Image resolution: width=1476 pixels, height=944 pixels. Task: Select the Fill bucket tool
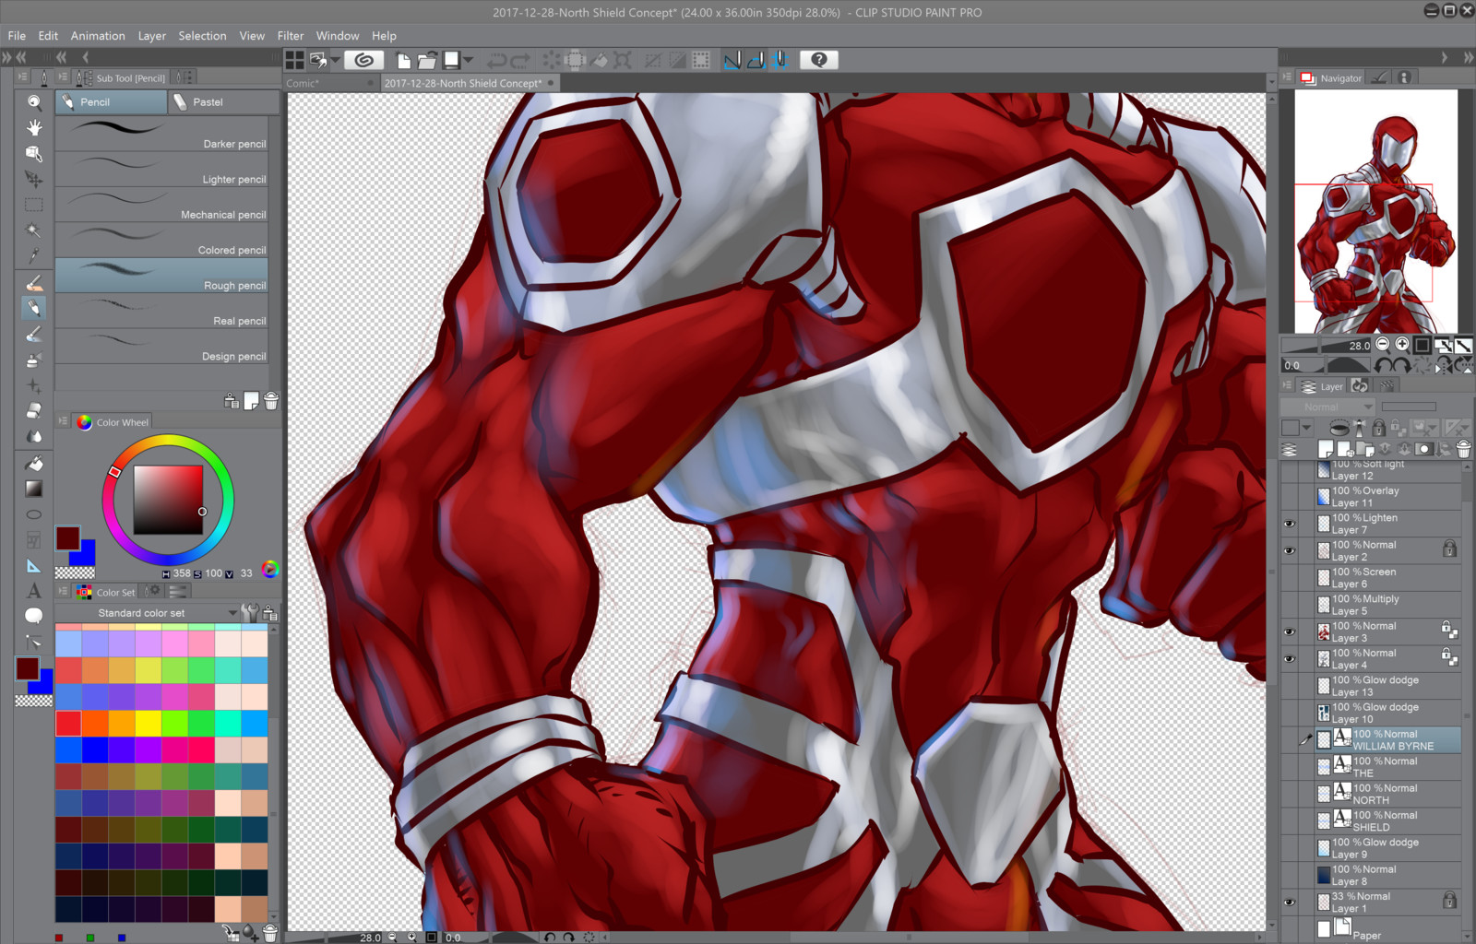pos(34,463)
